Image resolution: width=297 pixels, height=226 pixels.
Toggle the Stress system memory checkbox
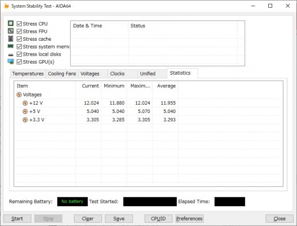19,47
